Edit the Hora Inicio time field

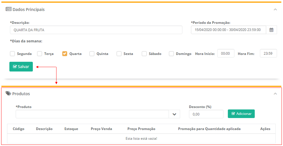tap(226, 54)
